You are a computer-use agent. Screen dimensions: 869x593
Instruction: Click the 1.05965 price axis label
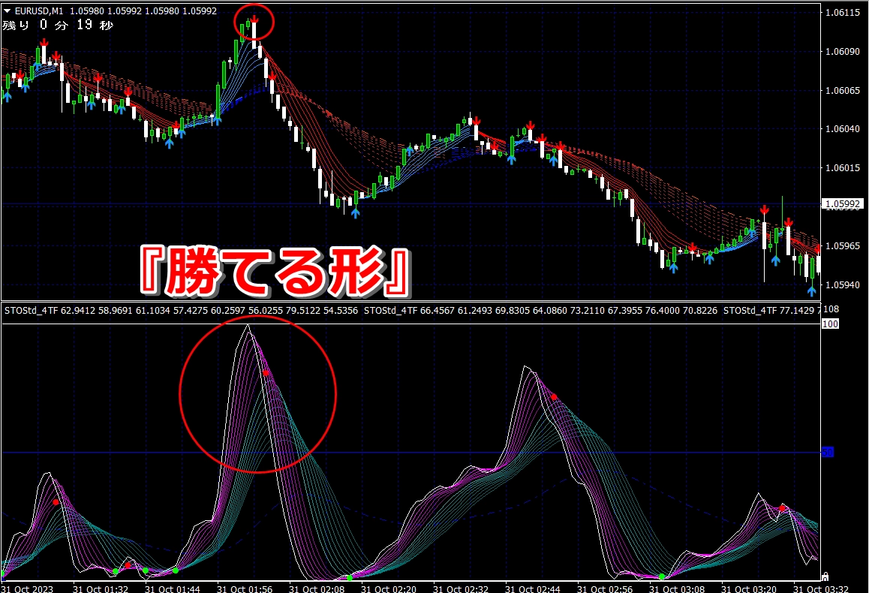[x=843, y=245]
